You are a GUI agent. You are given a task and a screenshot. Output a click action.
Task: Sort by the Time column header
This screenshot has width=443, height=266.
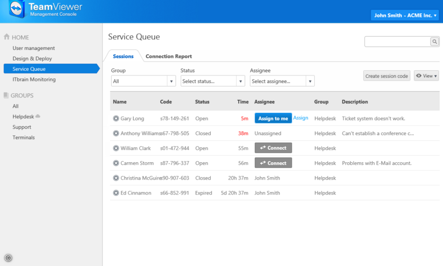(x=243, y=102)
